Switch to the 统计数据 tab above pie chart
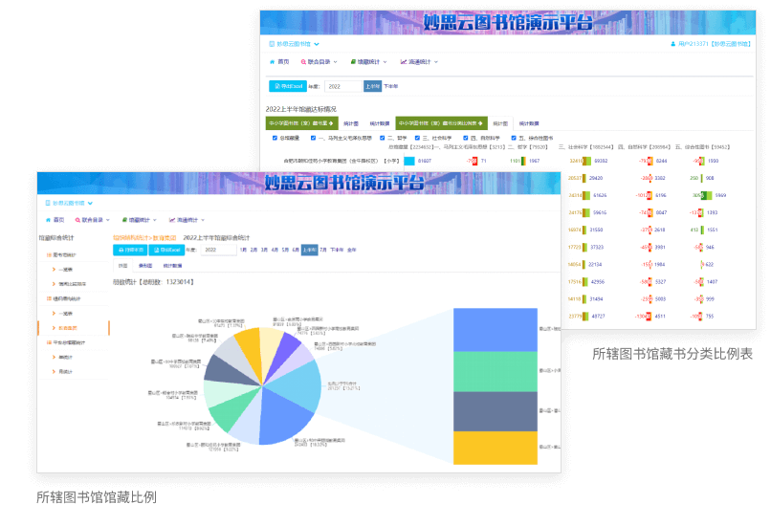The height and width of the screenshot is (526, 771). (x=173, y=265)
